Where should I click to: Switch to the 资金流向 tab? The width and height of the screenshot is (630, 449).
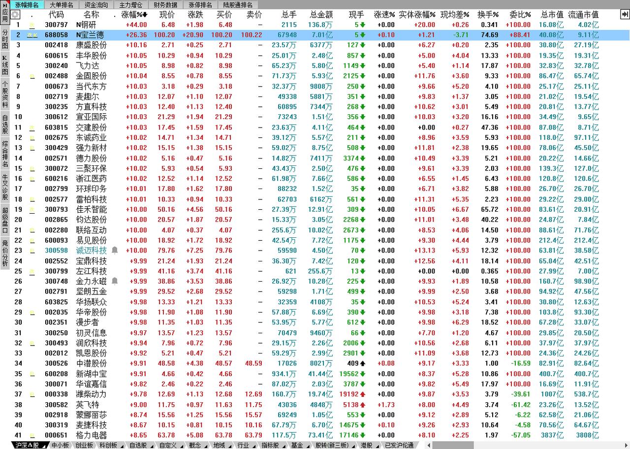tap(96, 5)
